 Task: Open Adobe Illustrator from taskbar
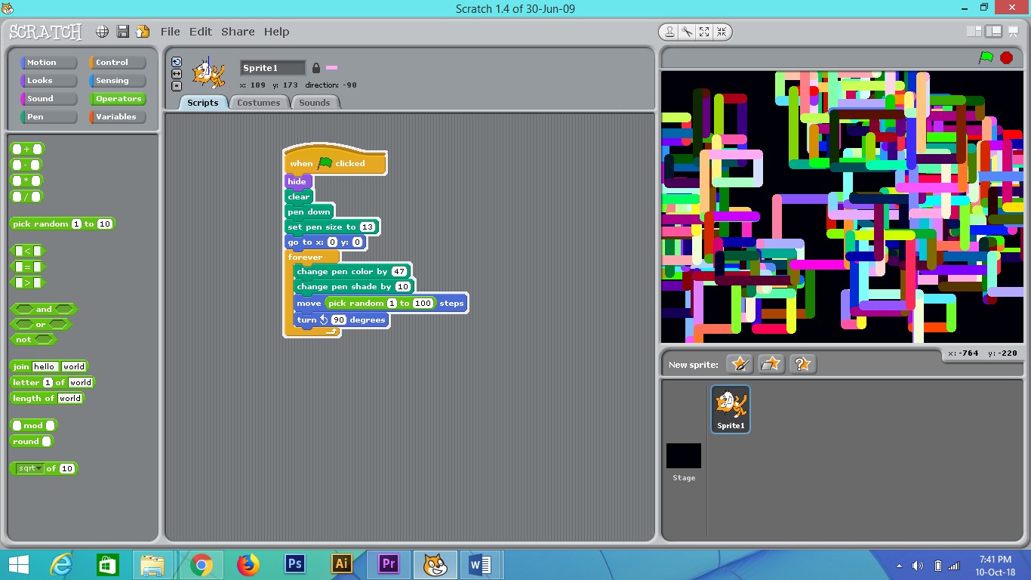point(341,565)
